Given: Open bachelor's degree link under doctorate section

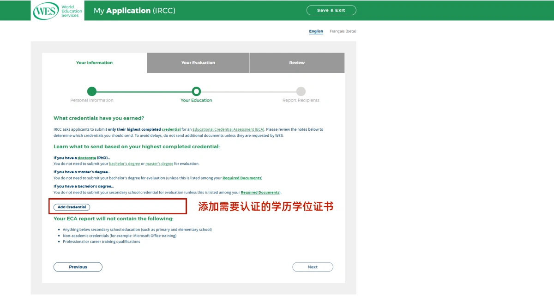Looking at the screenshot, I should point(124,164).
